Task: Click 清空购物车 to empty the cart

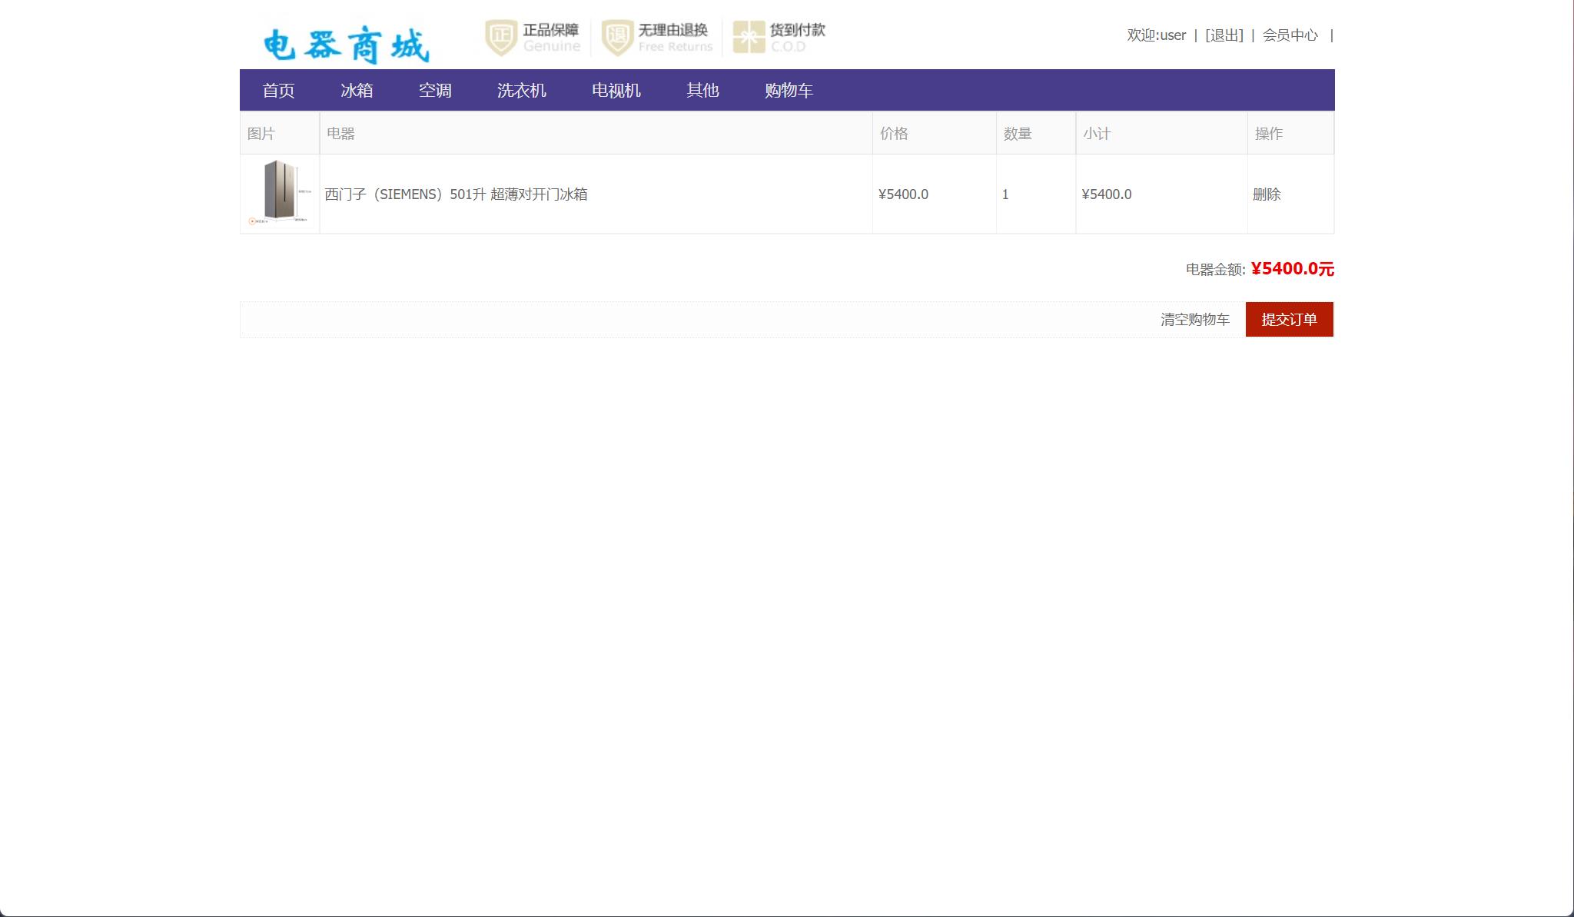Action: (1194, 319)
